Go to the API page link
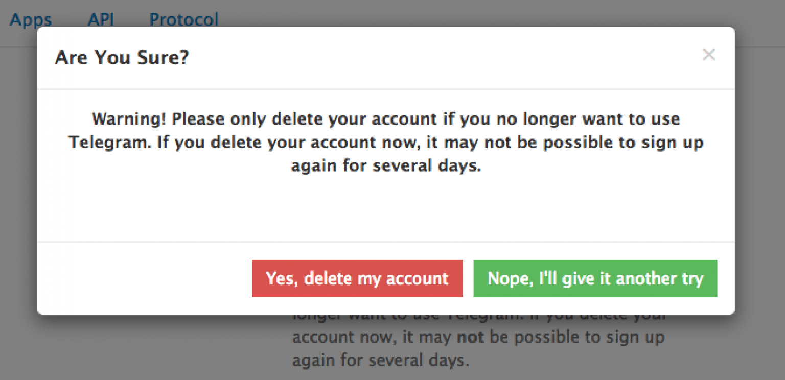This screenshot has height=380, width=785. [x=101, y=19]
